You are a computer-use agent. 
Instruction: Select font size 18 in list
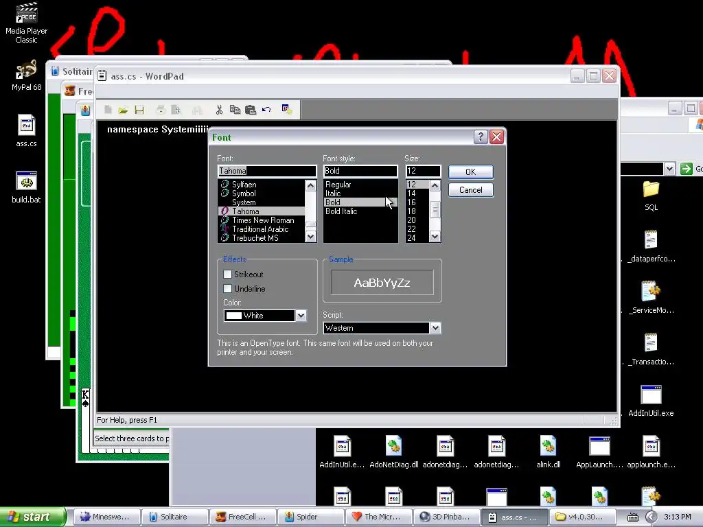point(417,211)
